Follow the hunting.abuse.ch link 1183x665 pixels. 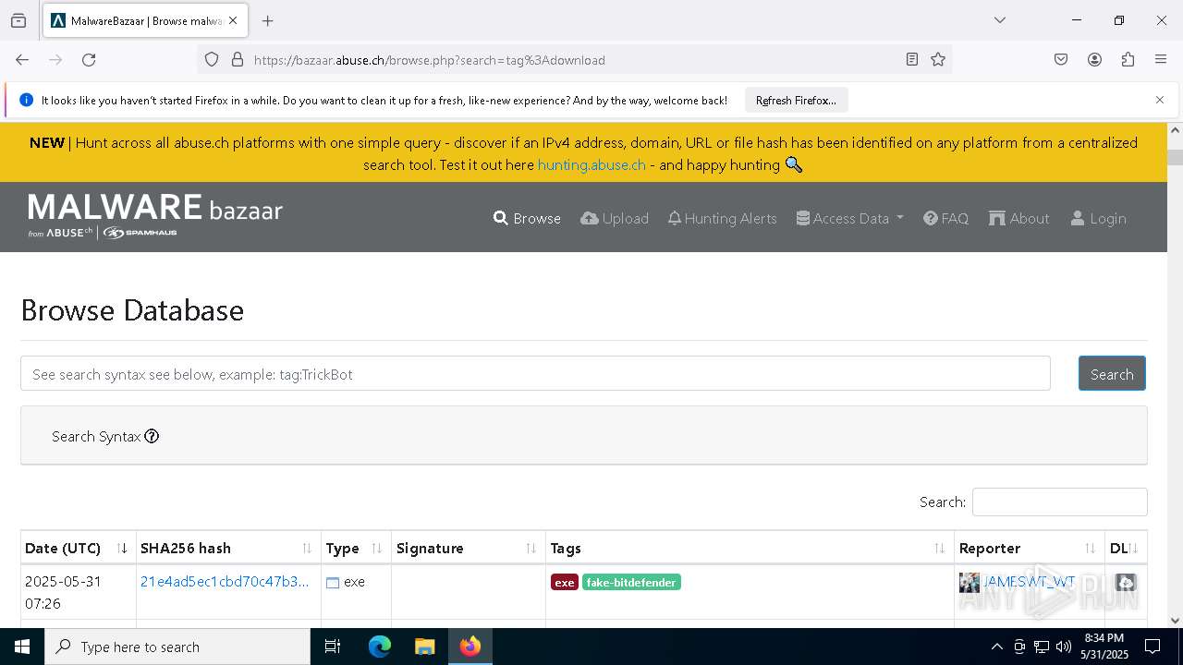[591, 164]
